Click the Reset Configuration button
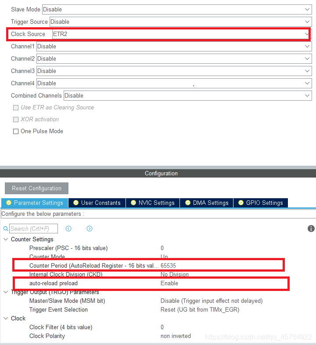The width and height of the screenshot is (316, 345). (36, 189)
